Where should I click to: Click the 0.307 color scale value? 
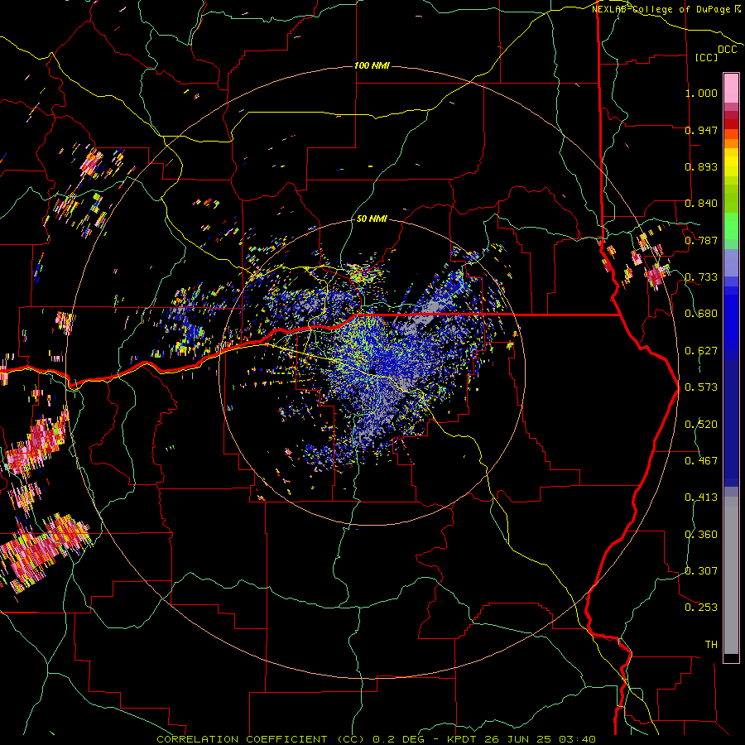[x=701, y=571]
